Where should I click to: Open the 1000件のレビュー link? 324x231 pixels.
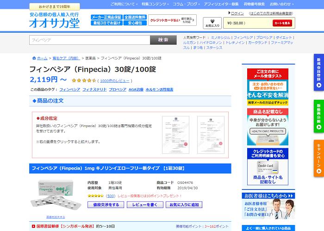point(115,81)
